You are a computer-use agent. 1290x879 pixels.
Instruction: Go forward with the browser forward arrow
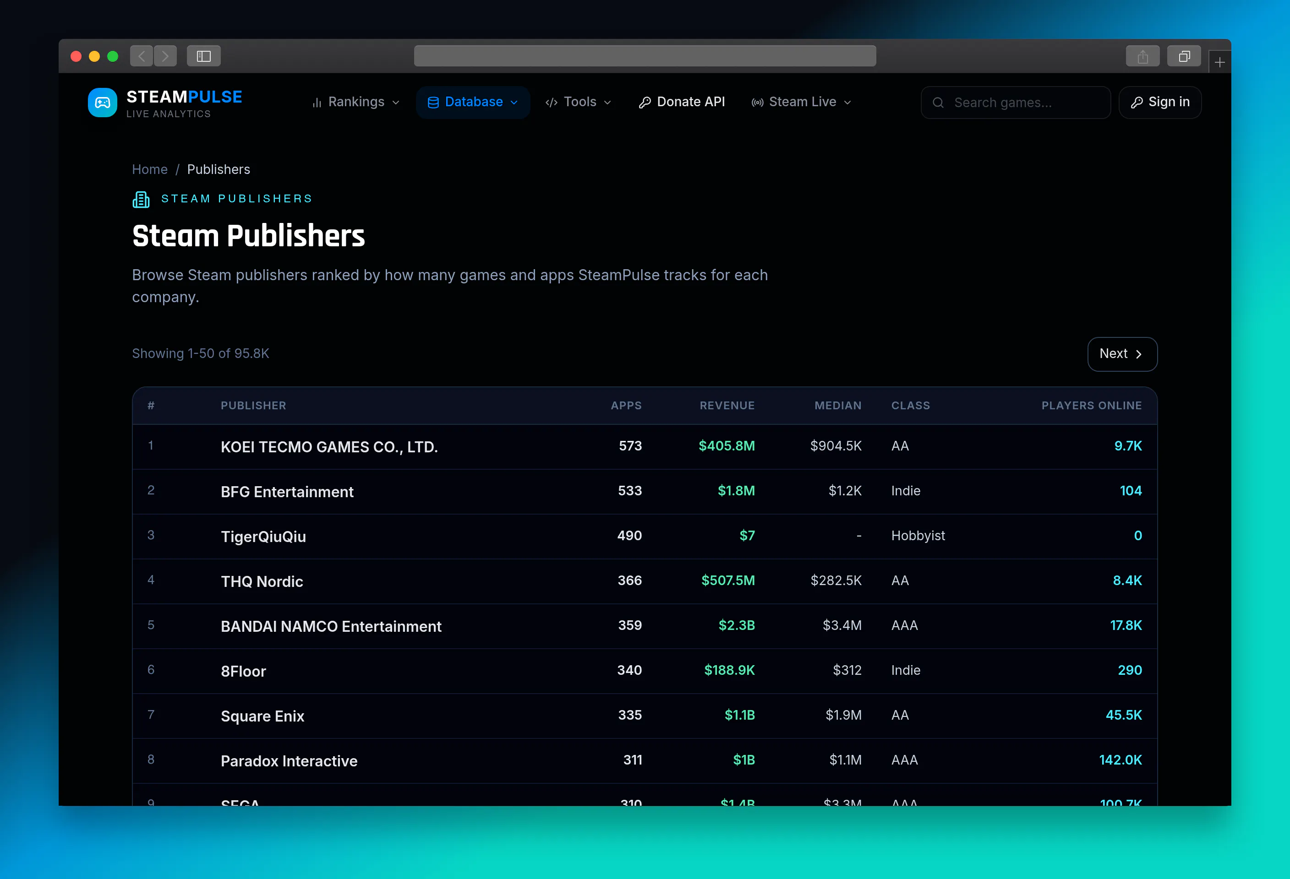tap(165, 56)
